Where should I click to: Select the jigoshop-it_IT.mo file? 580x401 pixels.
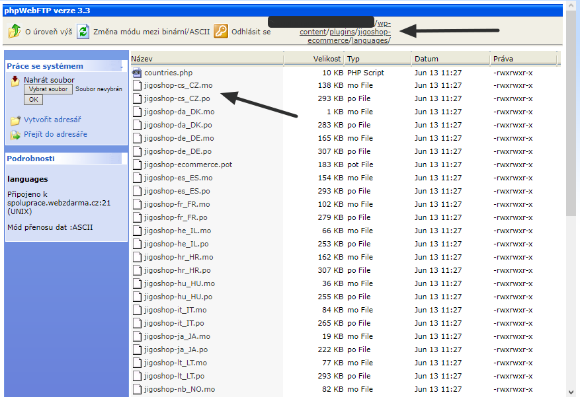175,310
